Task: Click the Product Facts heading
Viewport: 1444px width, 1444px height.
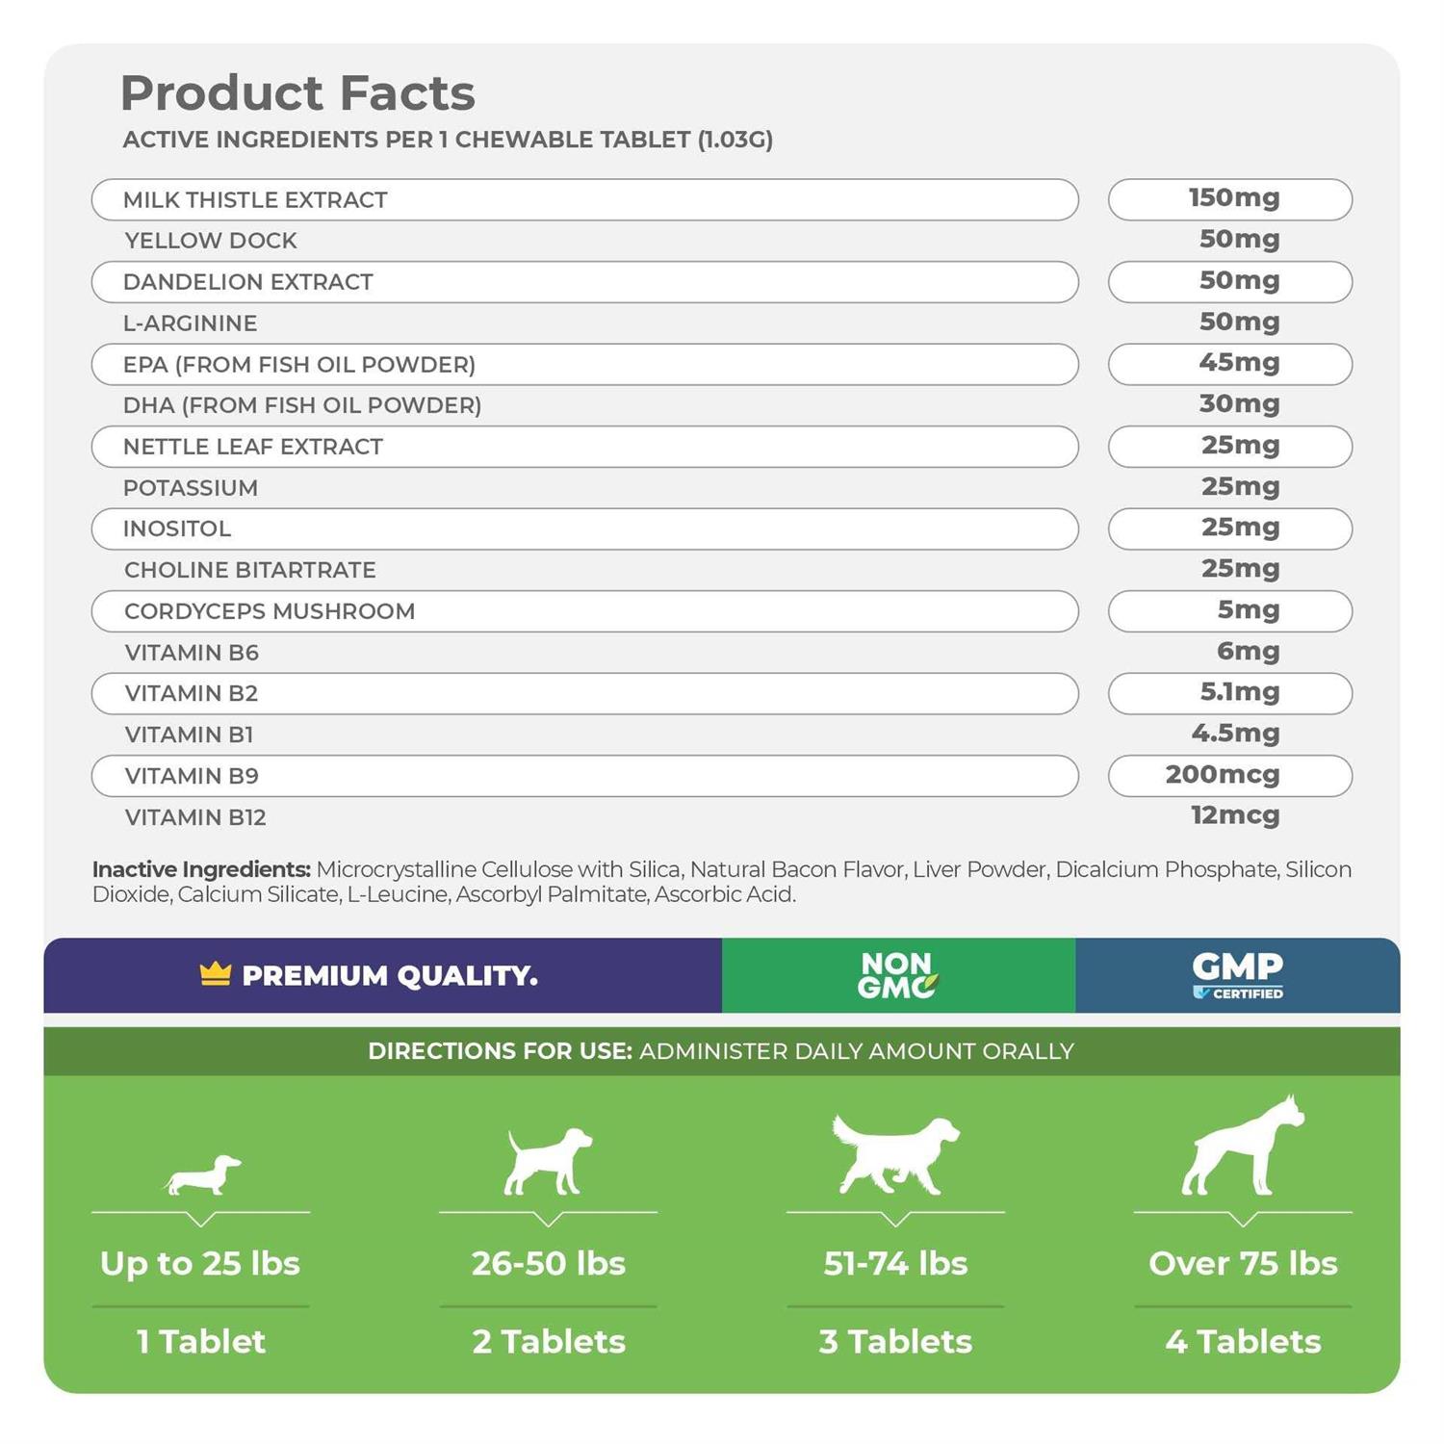Action: click(297, 93)
